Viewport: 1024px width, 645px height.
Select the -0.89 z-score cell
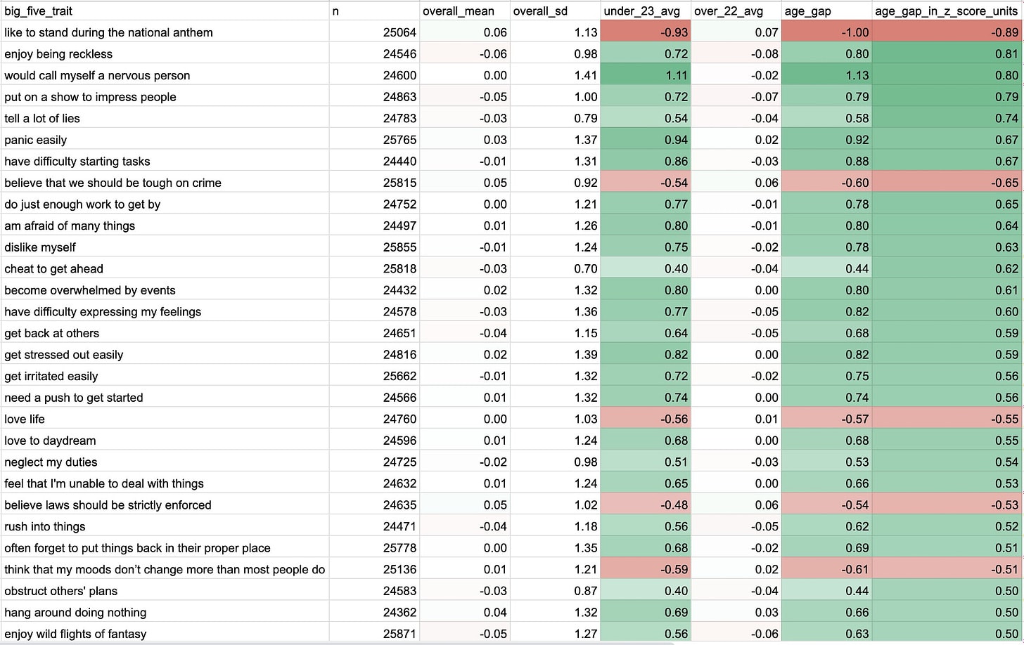(x=947, y=32)
